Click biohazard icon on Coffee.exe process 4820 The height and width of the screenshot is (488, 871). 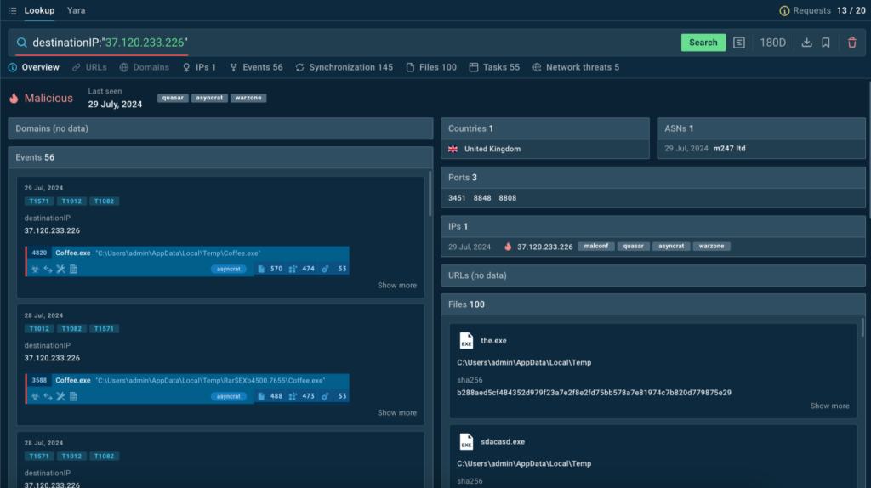point(35,269)
